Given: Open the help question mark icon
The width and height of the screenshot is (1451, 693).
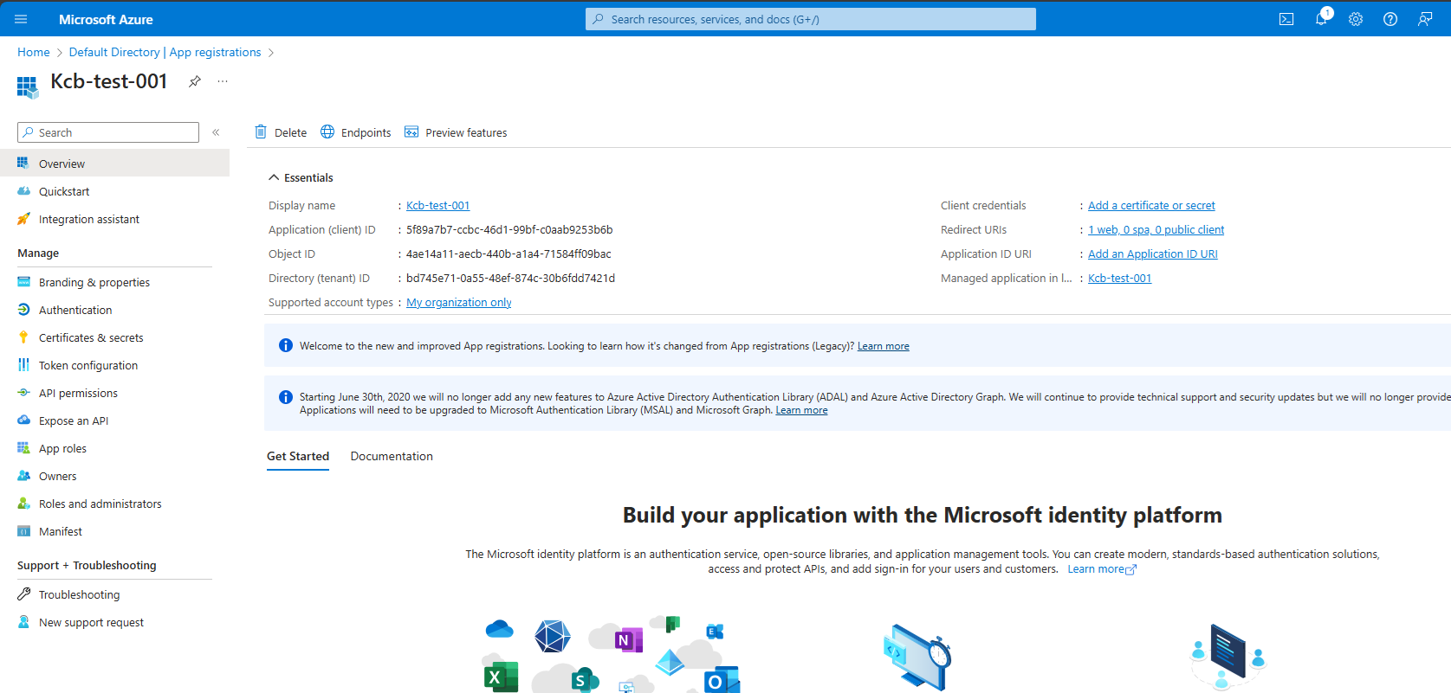Looking at the screenshot, I should coord(1390,19).
